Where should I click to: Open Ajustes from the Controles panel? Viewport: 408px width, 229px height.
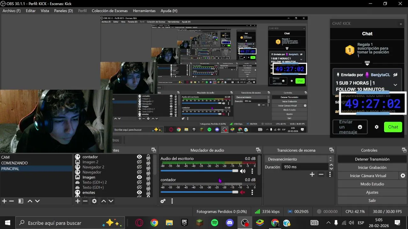coord(372,192)
